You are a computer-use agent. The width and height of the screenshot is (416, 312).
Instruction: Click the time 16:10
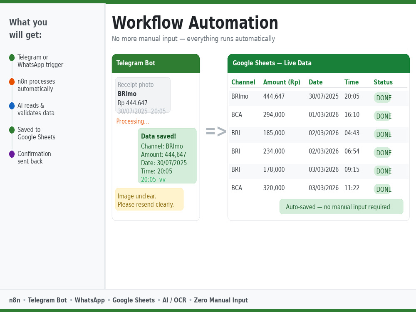click(352, 115)
